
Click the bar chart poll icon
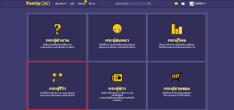click(177, 29)
